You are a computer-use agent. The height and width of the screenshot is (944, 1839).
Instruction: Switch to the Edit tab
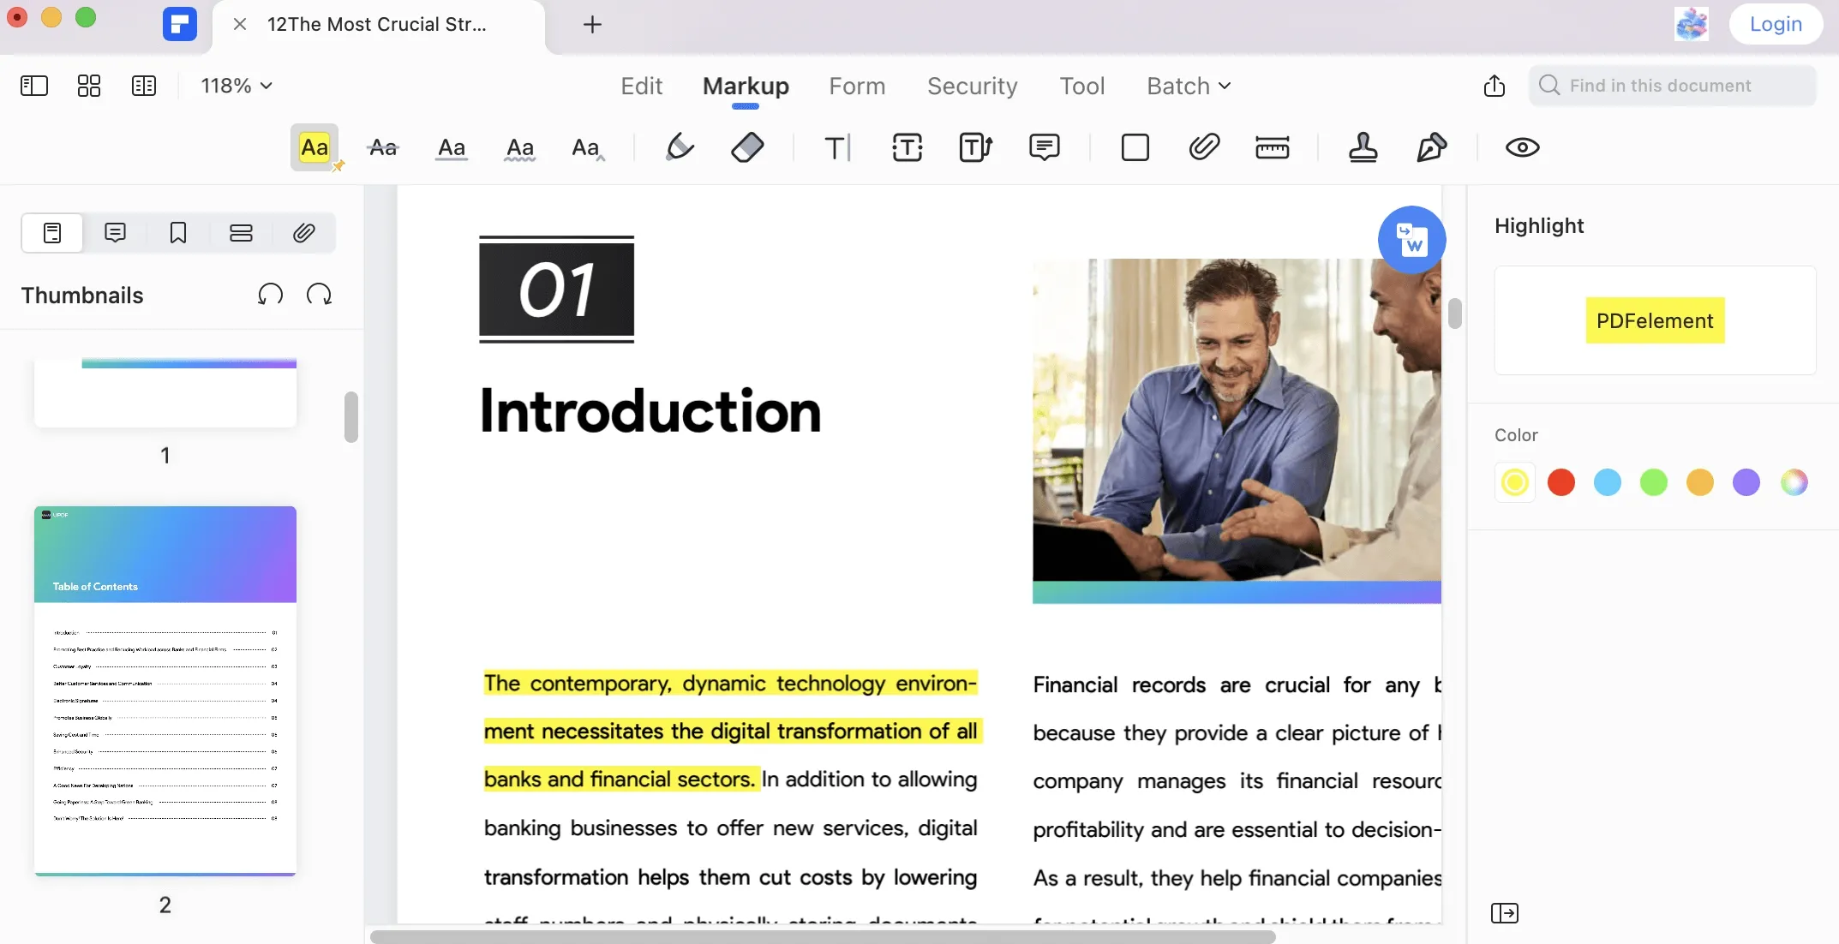641,86
